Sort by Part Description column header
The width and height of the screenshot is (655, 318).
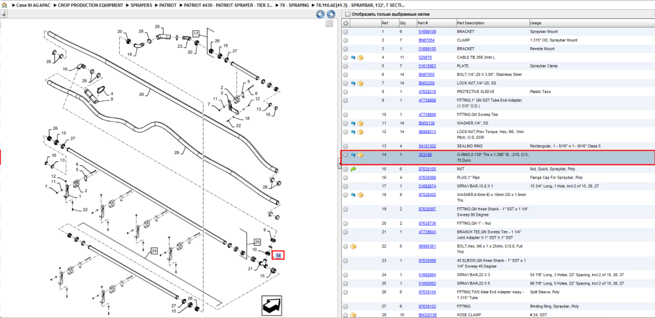pyautogui.click(x=492, y=23)
